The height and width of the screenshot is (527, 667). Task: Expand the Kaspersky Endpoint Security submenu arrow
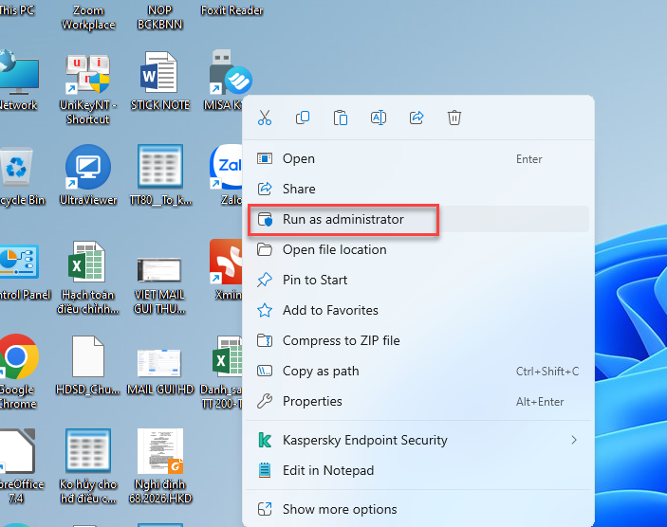573,440
